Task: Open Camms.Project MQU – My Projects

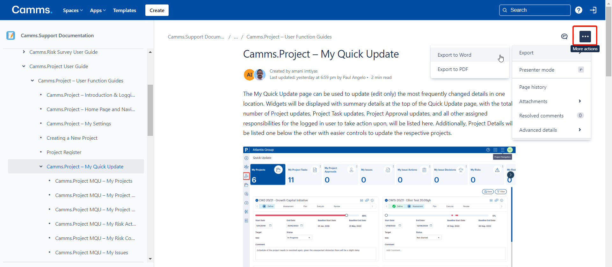Action: [x=94, y=181]
